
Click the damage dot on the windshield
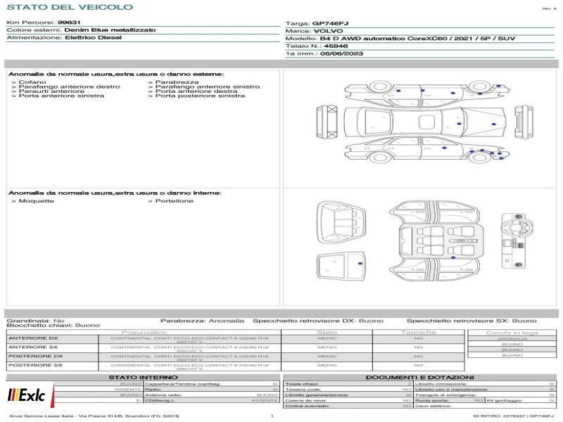(x=460, y=124)
